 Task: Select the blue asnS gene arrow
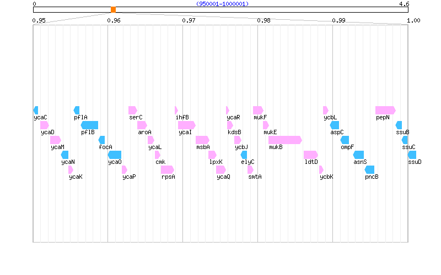click(359, 155)
